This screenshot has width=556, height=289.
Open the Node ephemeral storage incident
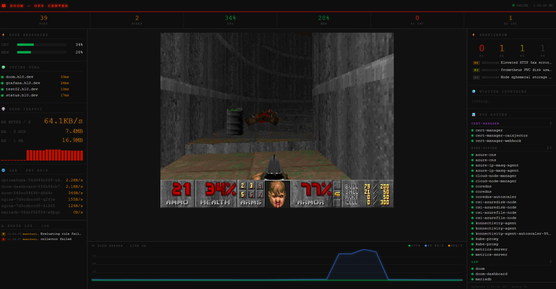(512, 77)
